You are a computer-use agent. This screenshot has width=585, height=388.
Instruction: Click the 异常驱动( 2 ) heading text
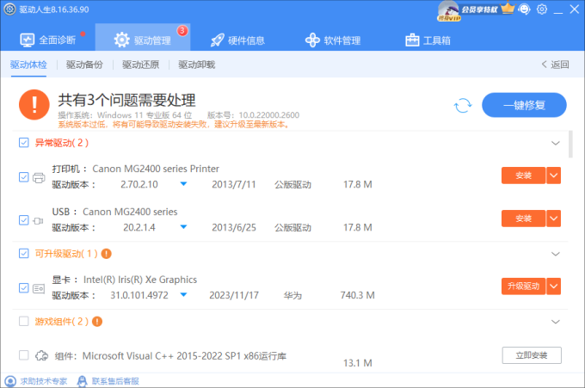point(62,143)
